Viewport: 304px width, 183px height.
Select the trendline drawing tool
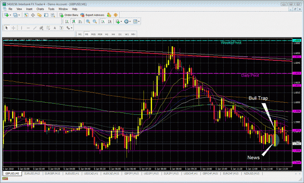coord(35,28)
